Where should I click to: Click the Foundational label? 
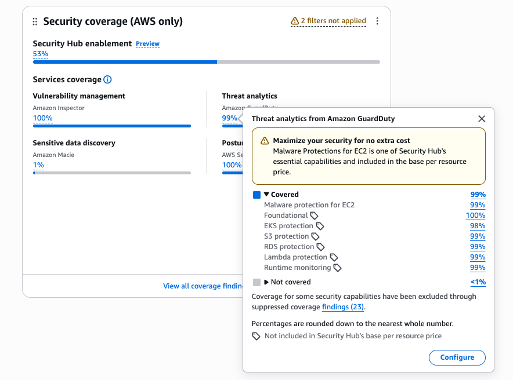(x=286, y=215)
